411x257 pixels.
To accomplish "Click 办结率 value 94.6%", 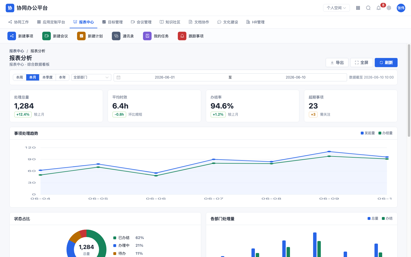I will click(x=222, y=106).
